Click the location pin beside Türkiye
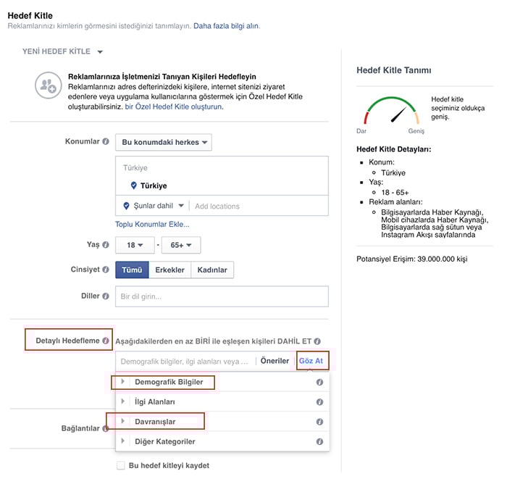 tap(133, 185)
